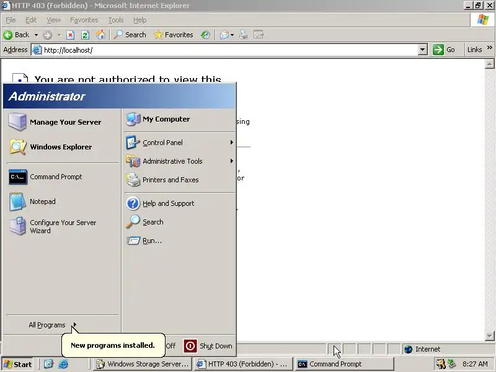The image size is (496, 372).
Task: Click the Home icon in toolbar
Action: [100, 35]
